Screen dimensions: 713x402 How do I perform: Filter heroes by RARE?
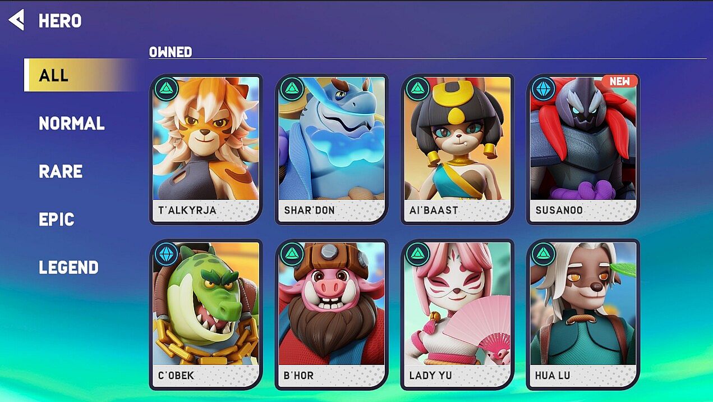61,171
